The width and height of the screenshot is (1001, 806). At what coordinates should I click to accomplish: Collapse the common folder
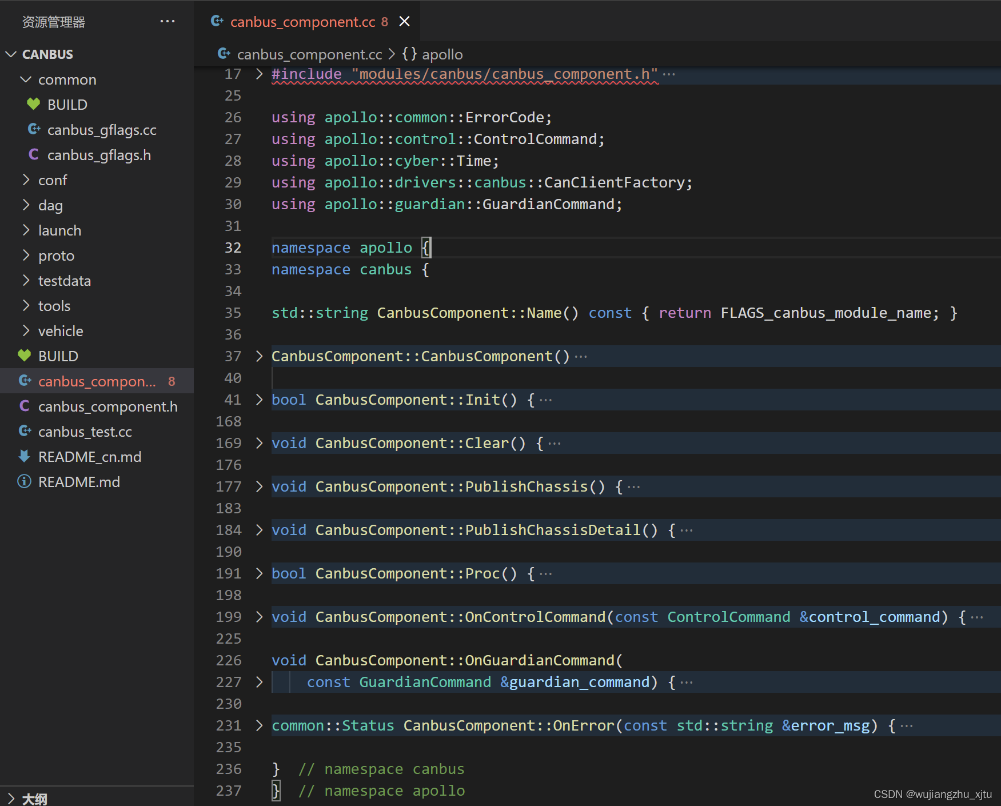click(26, 79)
